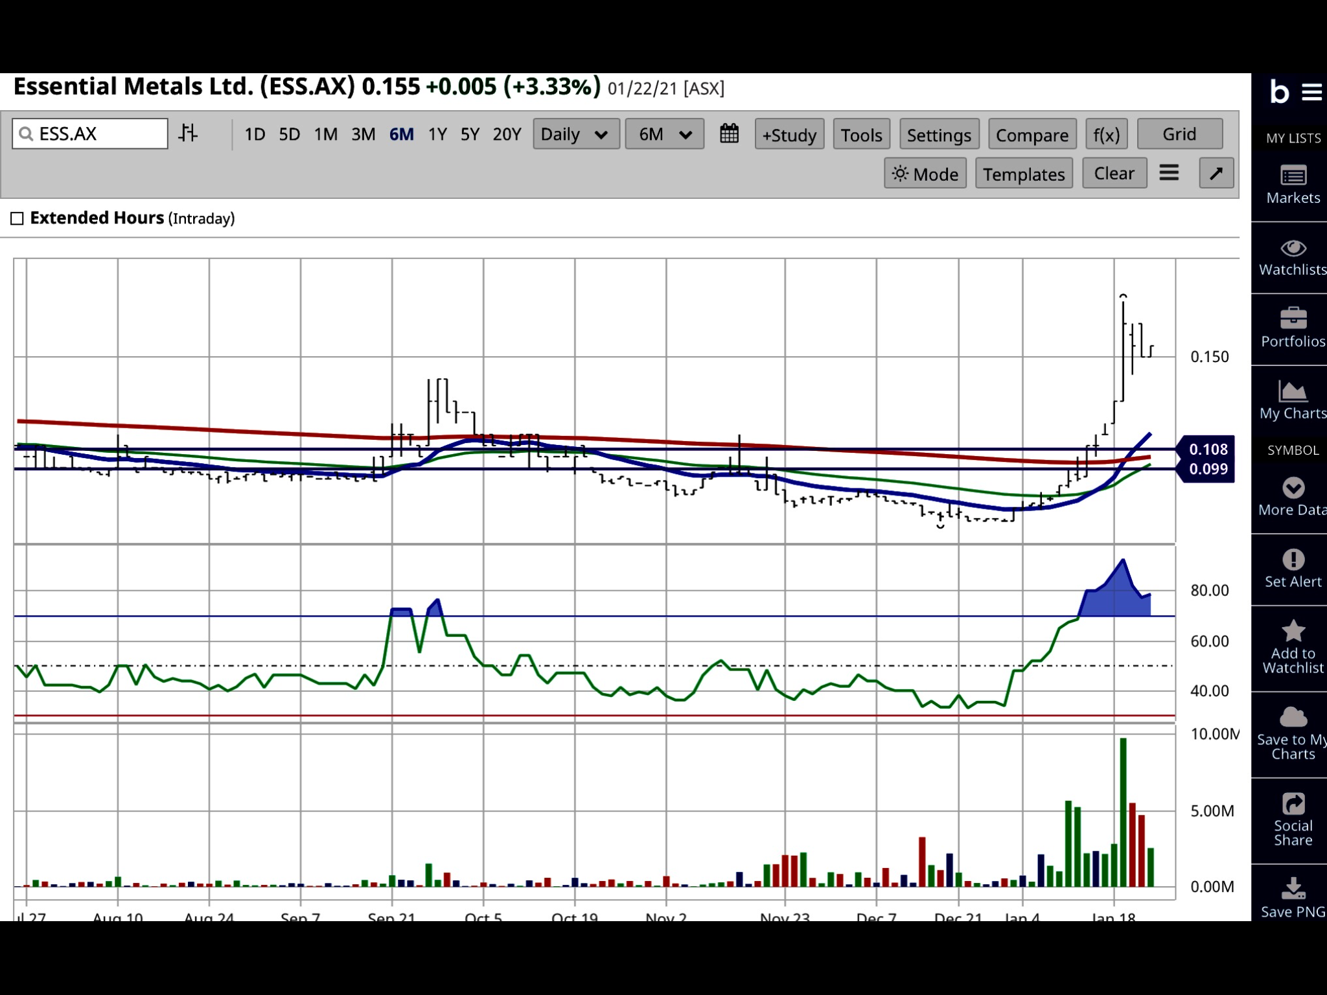This screenshot has height=995, width=1327.
Task: Click the Barchart logo icon
Action: (x=1279, y=91)
